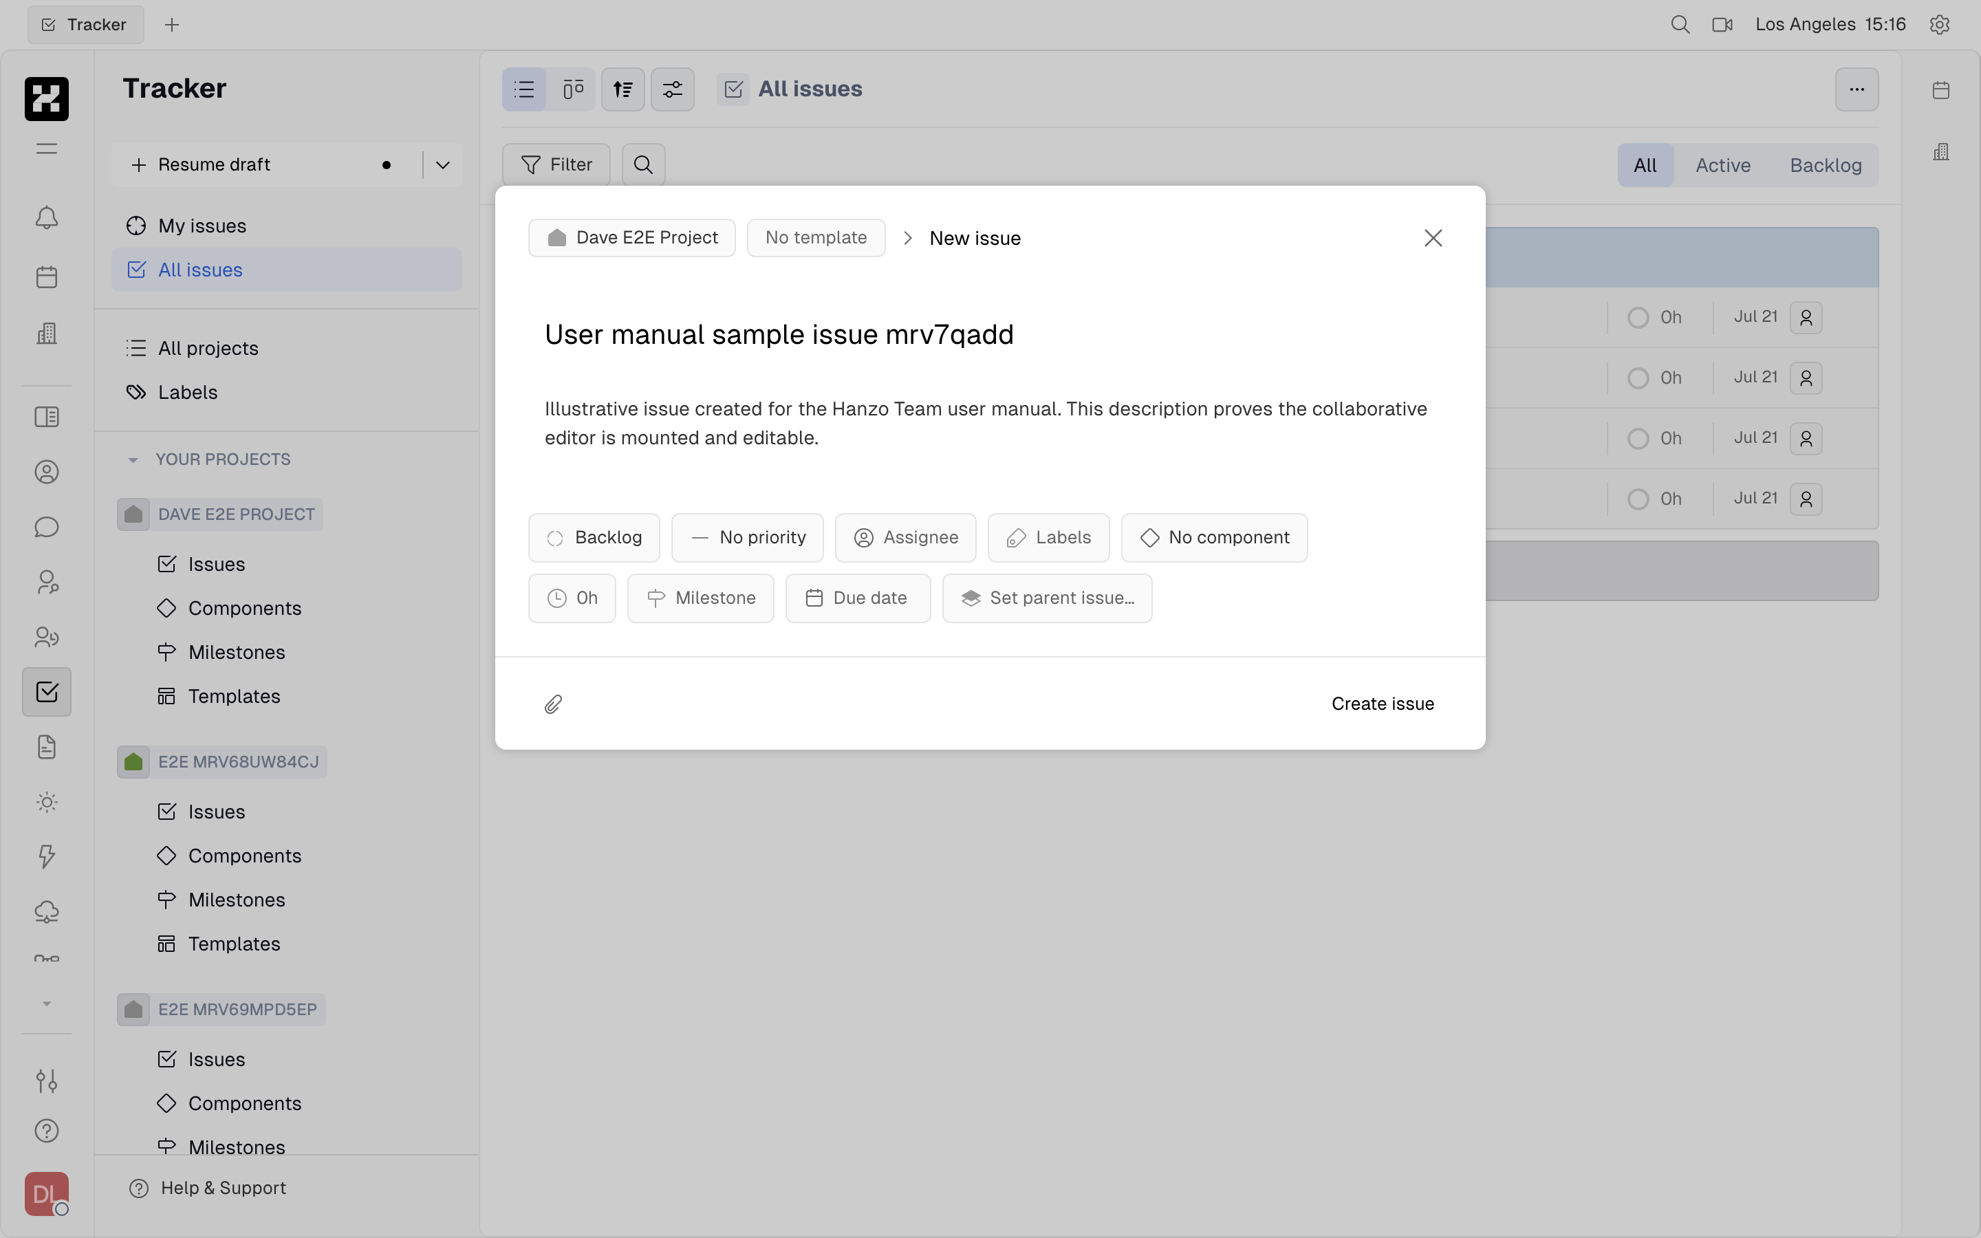Open the No template dropdown
Screen dimensions: 1981x1238
816,238
